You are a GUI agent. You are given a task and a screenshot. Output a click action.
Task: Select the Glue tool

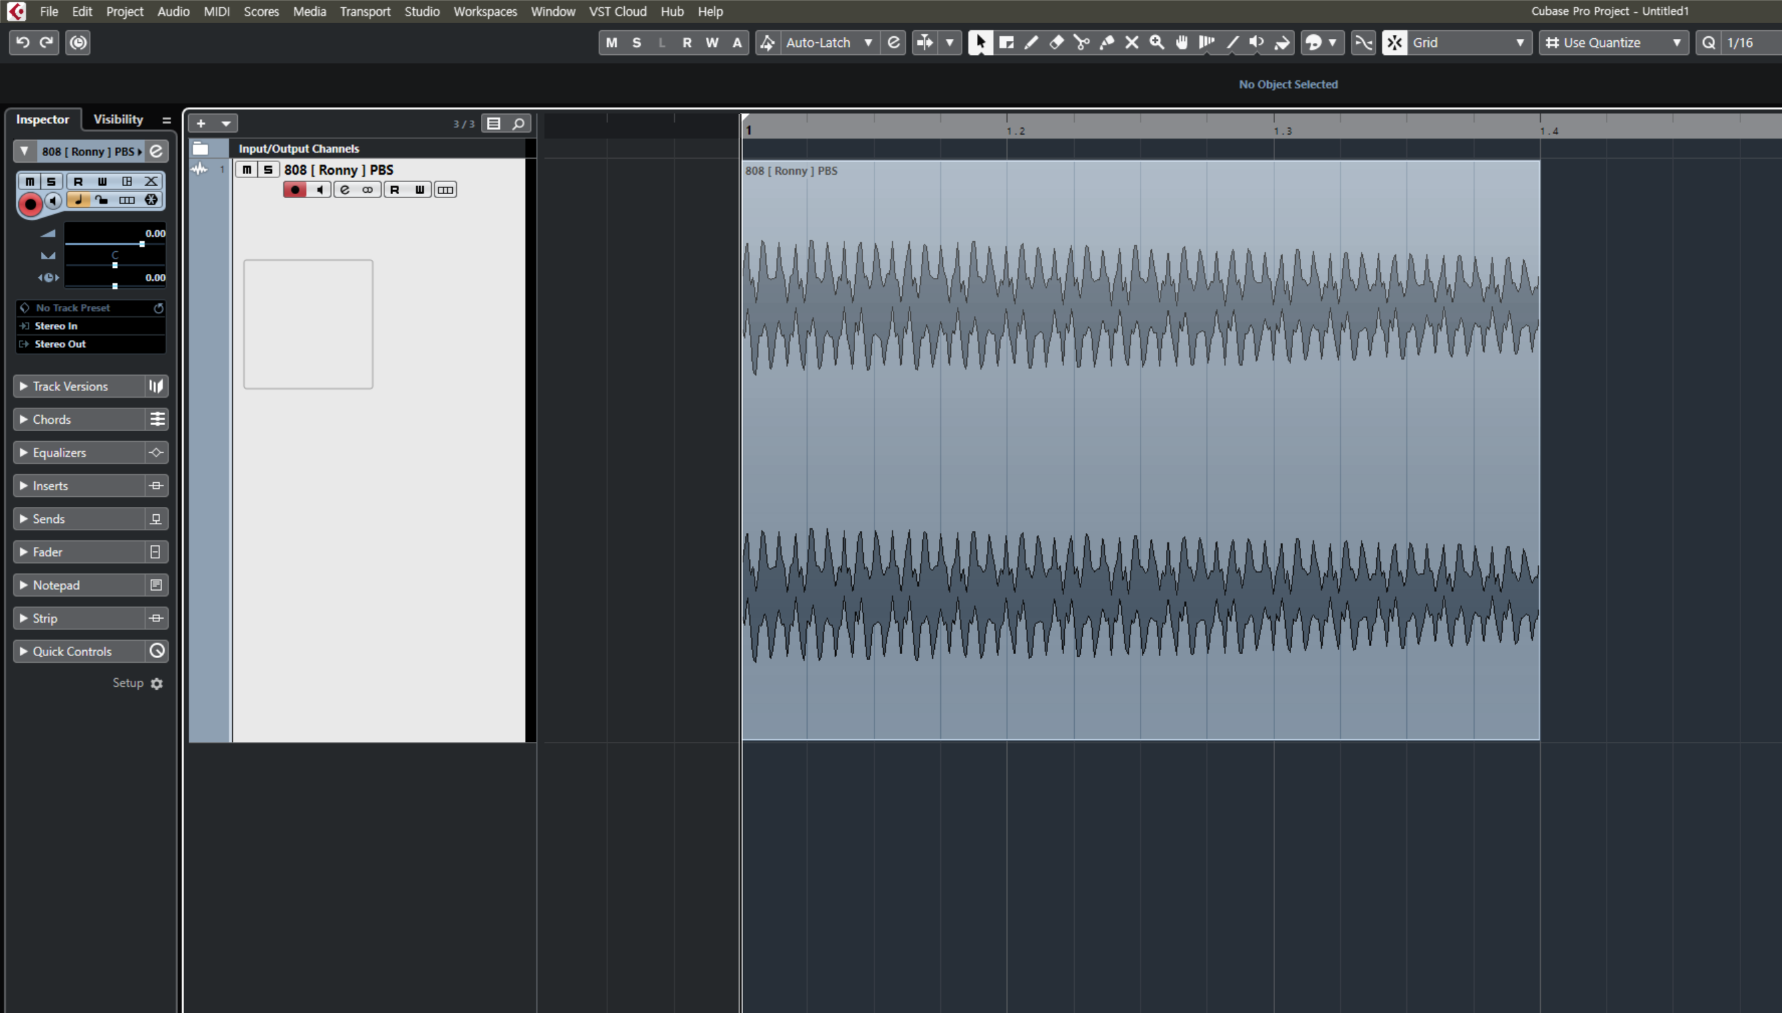click(1107, 42)
